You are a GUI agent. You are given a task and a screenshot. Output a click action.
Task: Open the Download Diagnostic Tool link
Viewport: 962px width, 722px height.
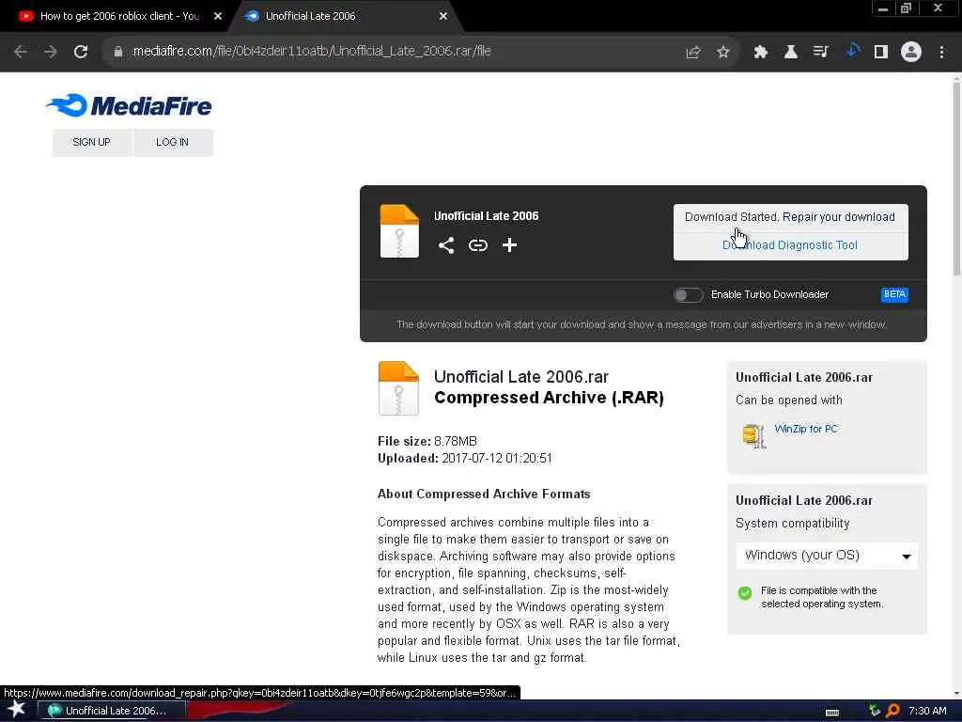pyautogui.click(x=790, y=245)
